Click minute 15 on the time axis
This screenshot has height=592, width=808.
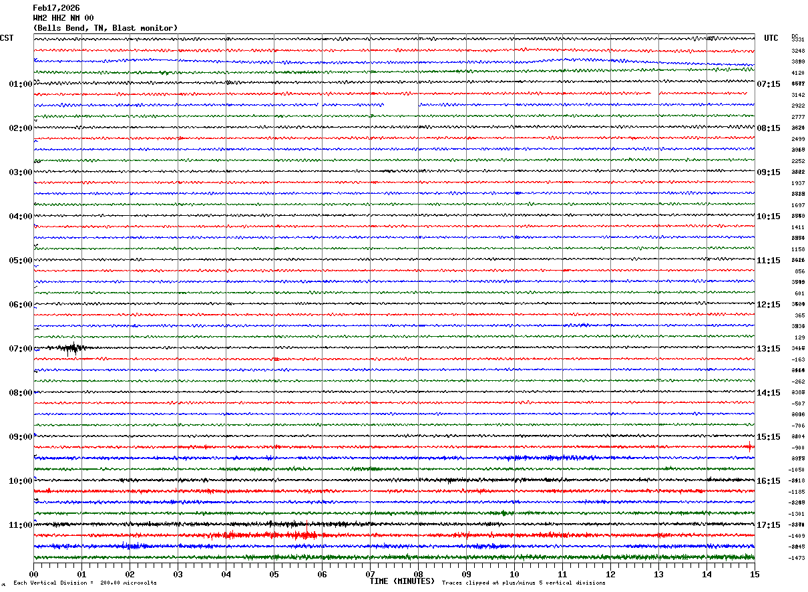point(755,575)
